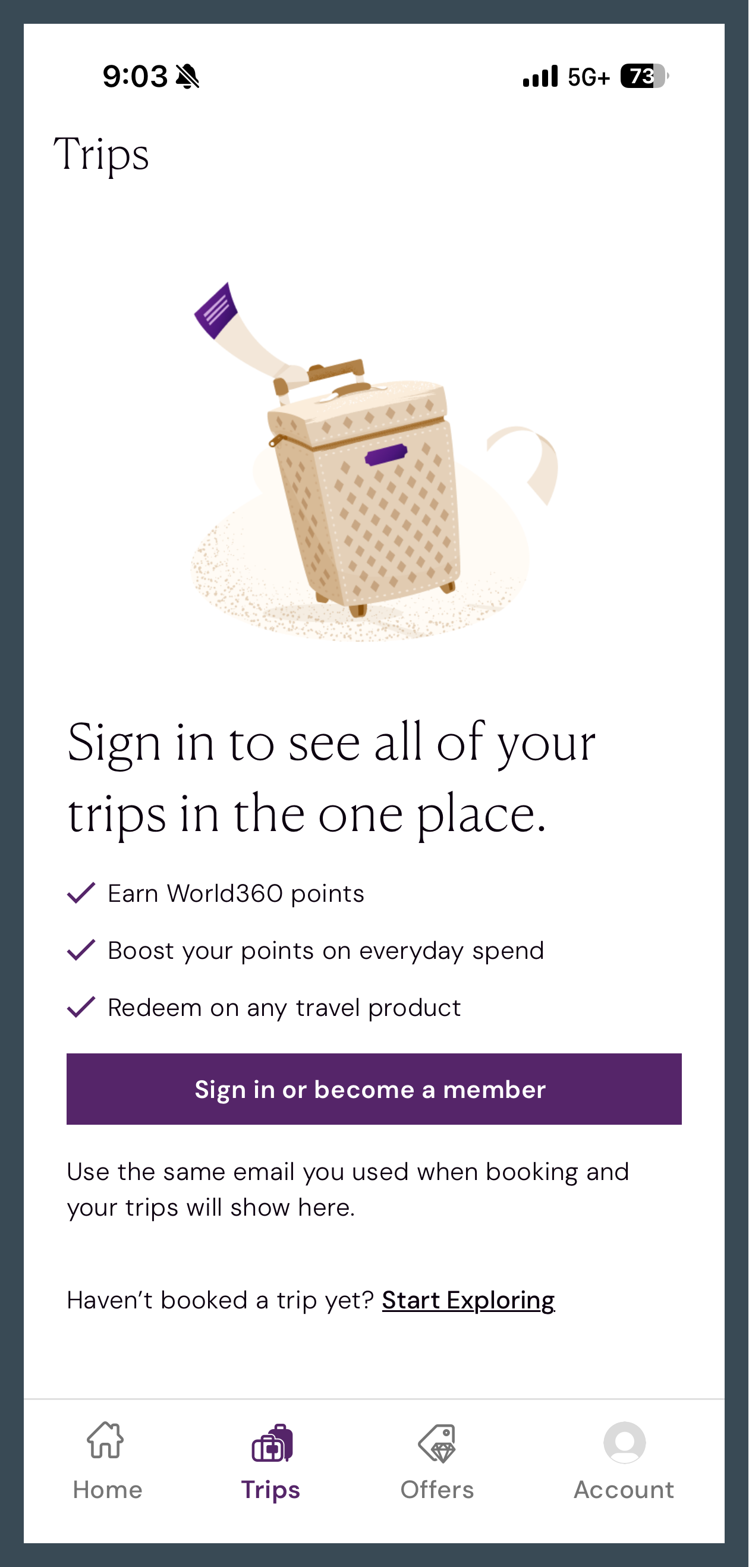Image resolution: width=749 pixels, height=1567 pixels.
Task: Tap the purple luggage tag illustration
Action: coord(216,310)
